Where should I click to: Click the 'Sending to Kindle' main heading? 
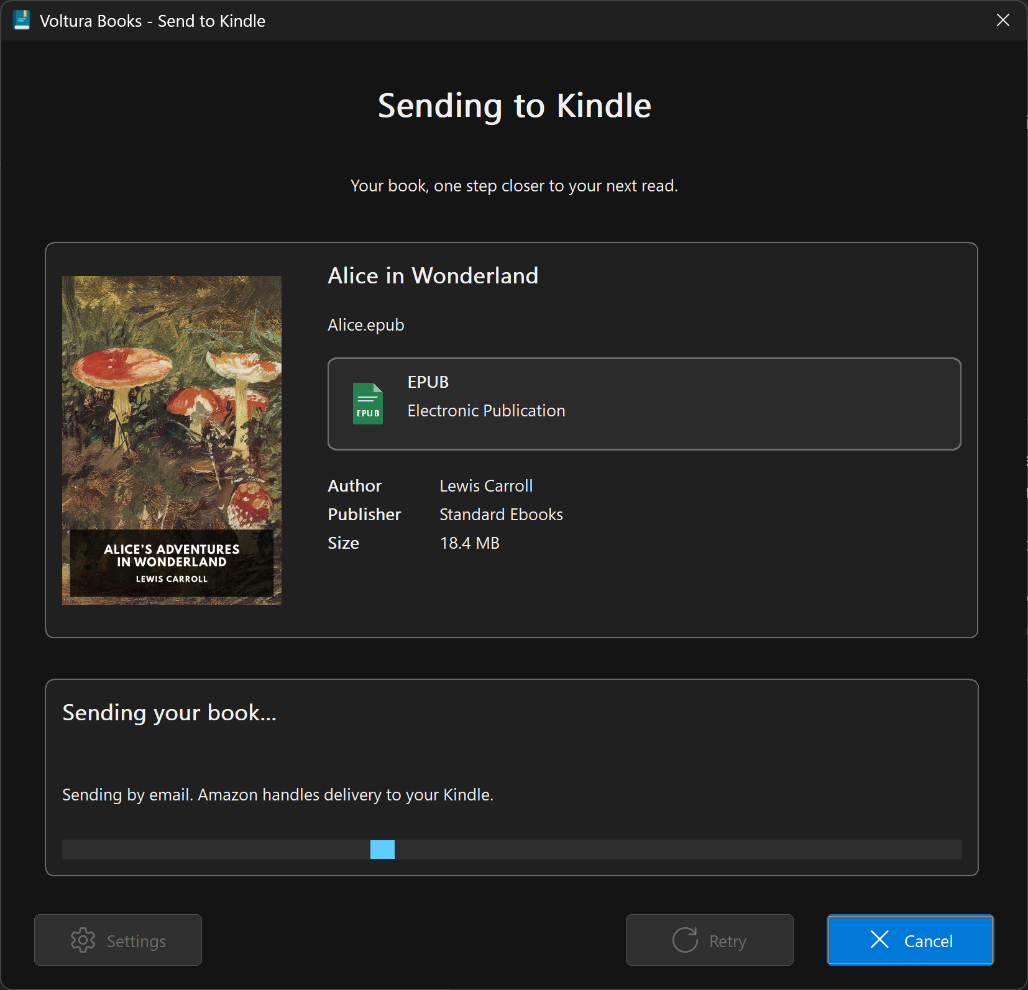(514, 106)
